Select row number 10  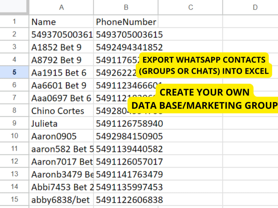[14, 136]
